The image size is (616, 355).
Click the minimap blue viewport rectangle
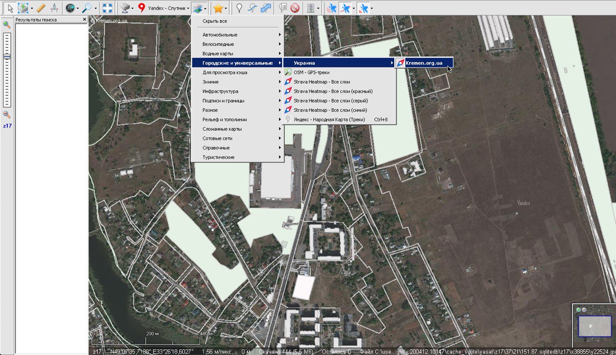595,326
